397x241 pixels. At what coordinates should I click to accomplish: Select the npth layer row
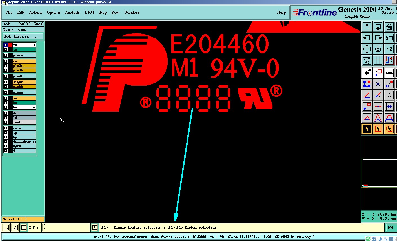coord(24,146)
